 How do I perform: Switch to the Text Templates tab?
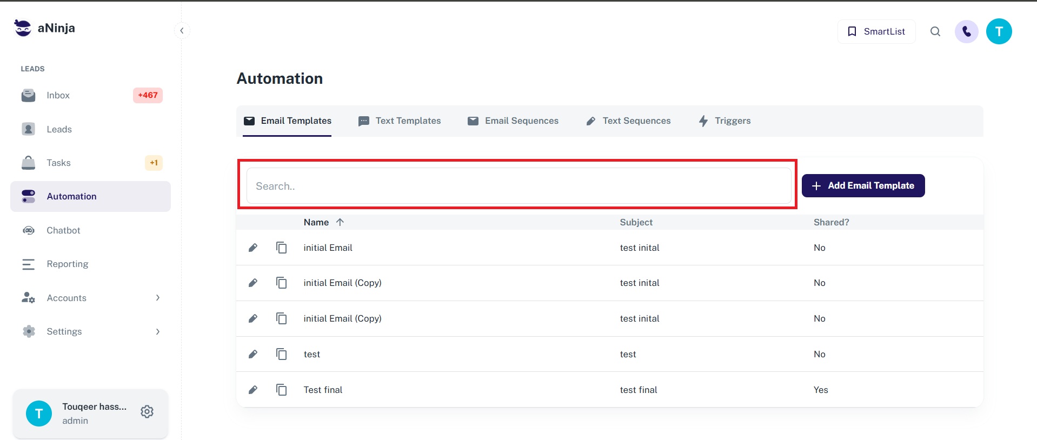[x=400, y=121]
